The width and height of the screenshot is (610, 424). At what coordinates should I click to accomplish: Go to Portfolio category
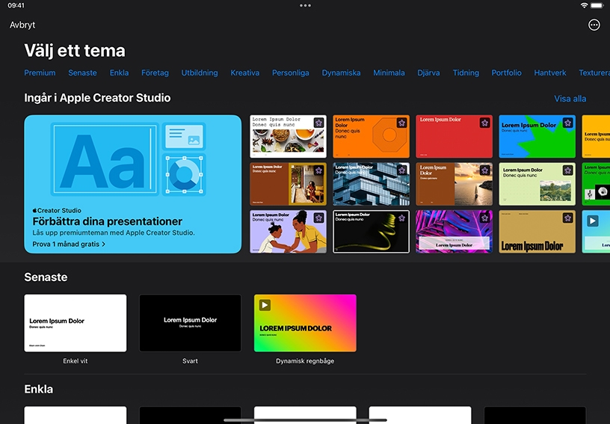pyautogui.click(x=506, y=73)
